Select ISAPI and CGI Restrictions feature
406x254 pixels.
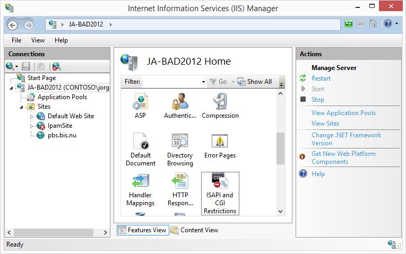(220, 193)
